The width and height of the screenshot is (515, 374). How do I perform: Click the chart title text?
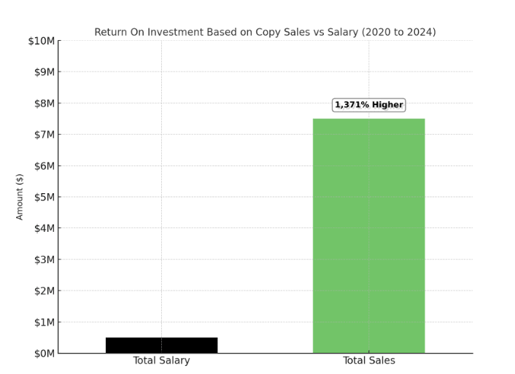coord(265,32)
